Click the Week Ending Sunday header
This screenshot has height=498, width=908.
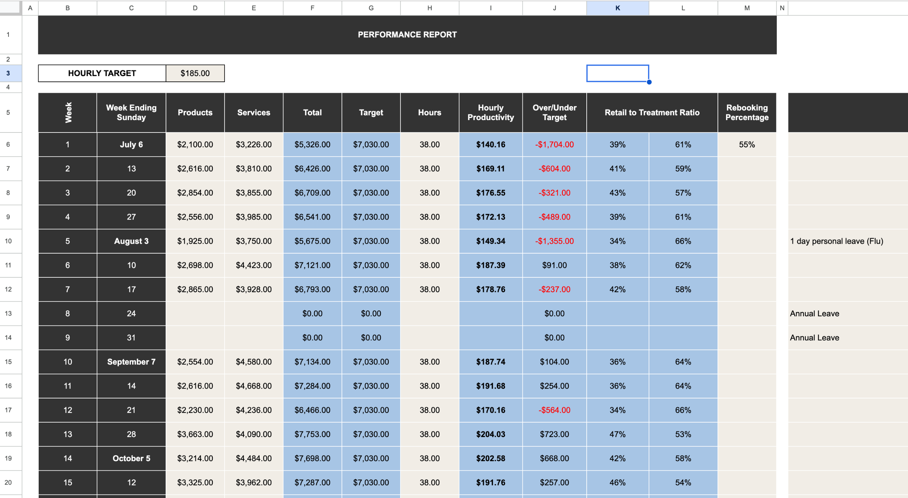pos(131,113)
